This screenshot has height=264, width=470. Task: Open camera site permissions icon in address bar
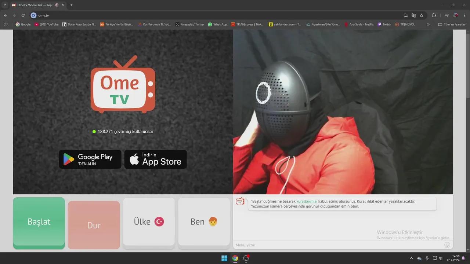click(33, 15)
